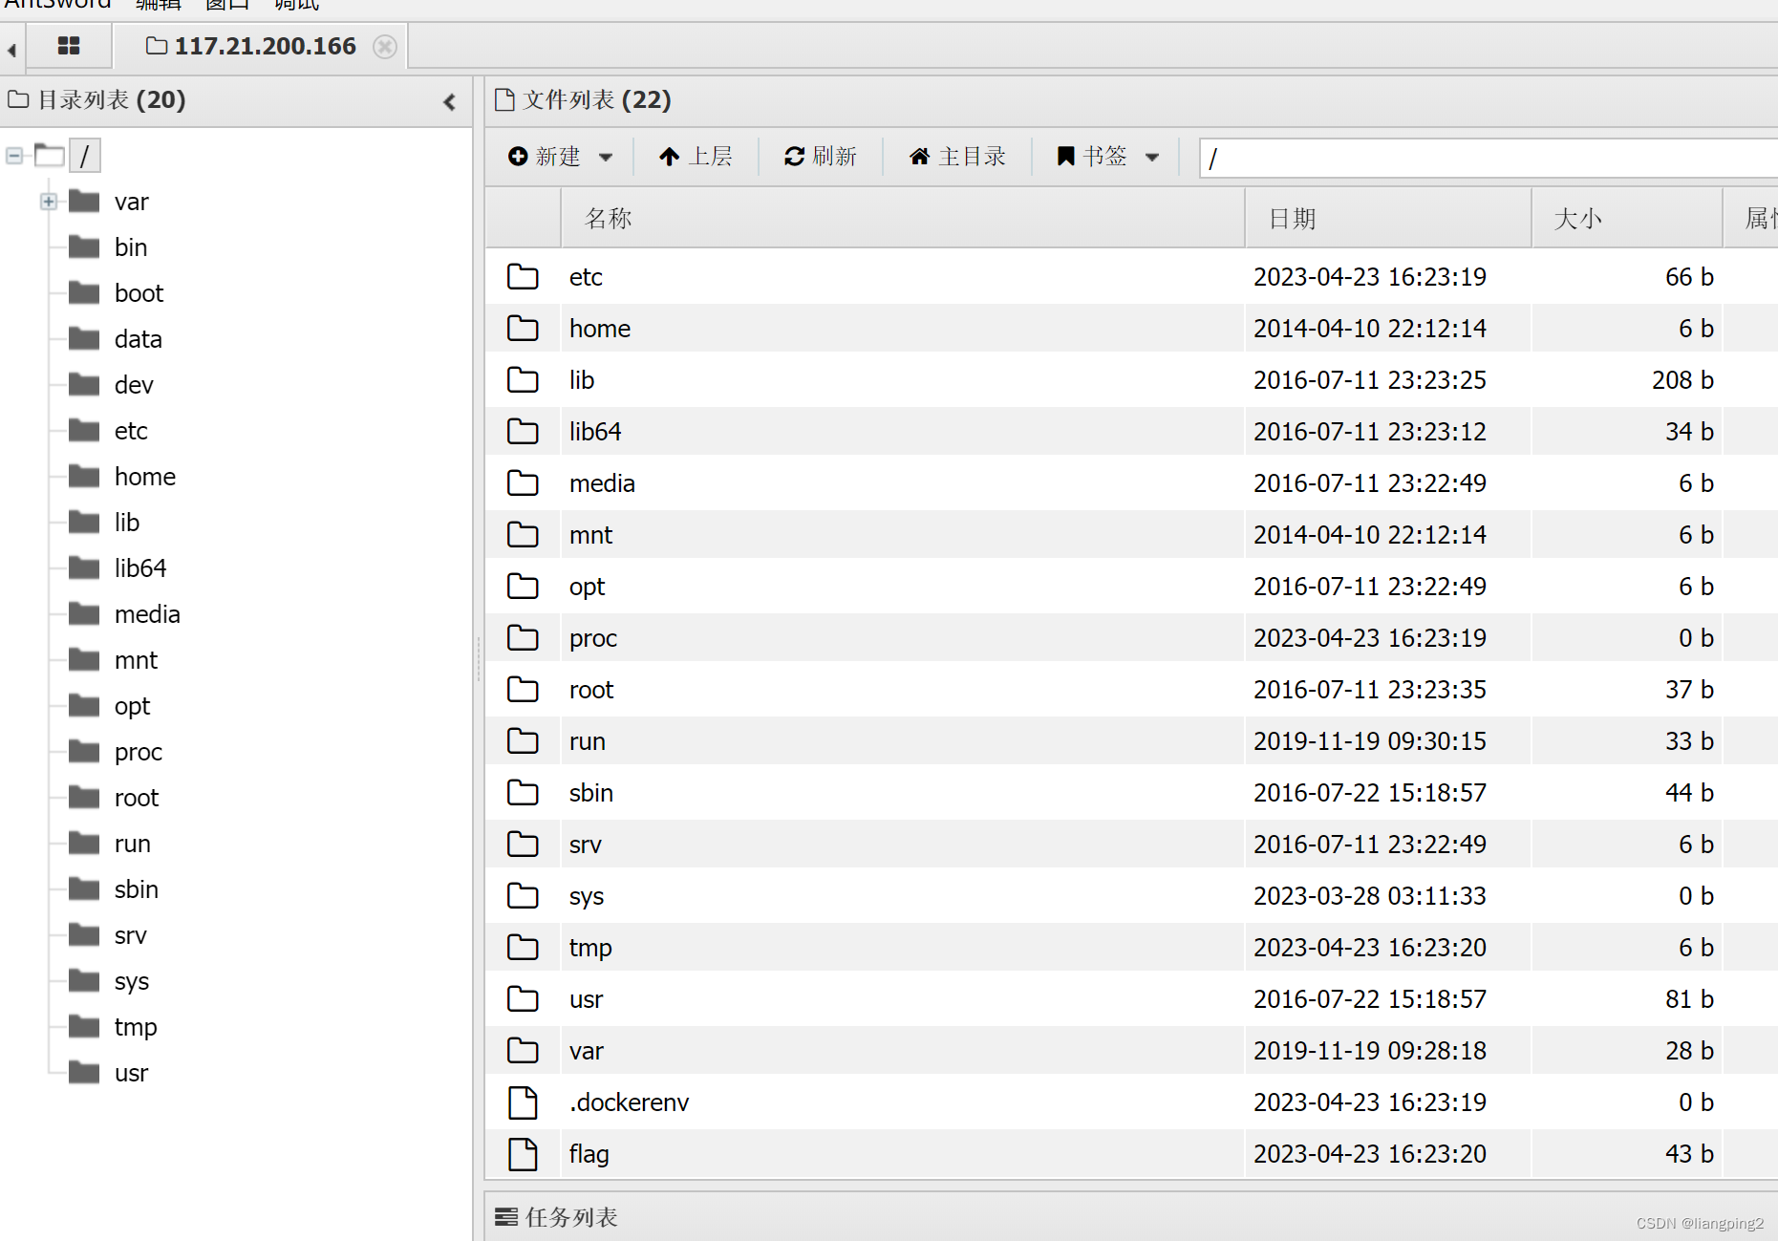The width and height of the screenshot is (1778, 1241).
Task: Open the 新建 dropdown arrow
Action: 606,157
